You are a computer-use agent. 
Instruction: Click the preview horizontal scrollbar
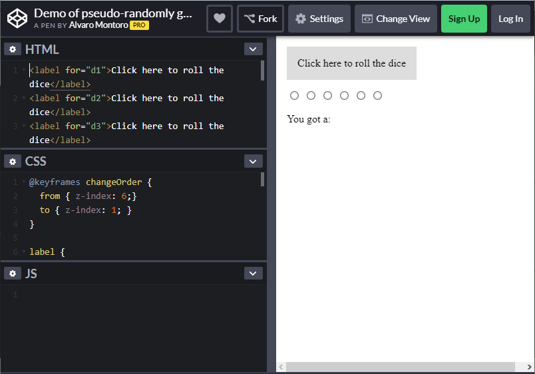pyautogui.click(x=399, y=367)
